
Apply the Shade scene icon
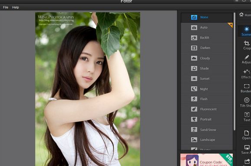(194, 68)
